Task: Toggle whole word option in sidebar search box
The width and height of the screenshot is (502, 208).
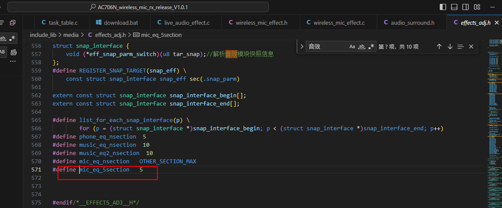Action: [3, 38]
